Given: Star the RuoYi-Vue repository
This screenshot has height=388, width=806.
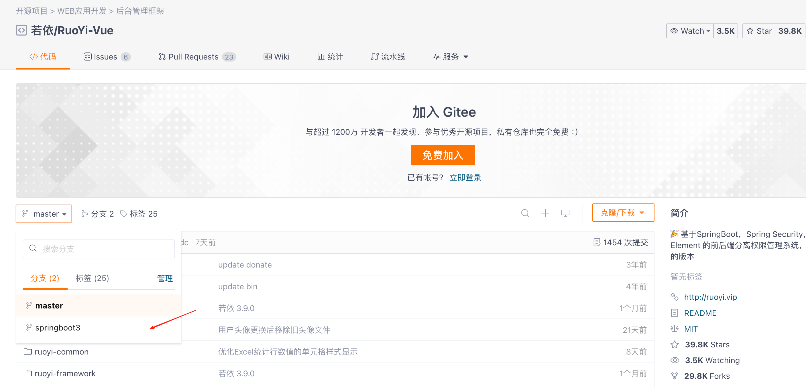Looking at the screenshot, I should (x=759, y=31).
